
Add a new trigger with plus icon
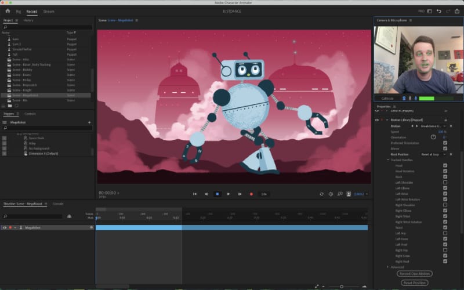click(x=89, y=122)
